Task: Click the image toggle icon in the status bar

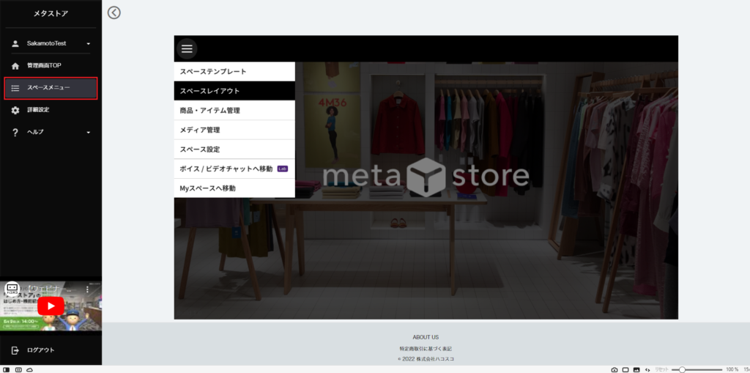Action: (636, 369)
